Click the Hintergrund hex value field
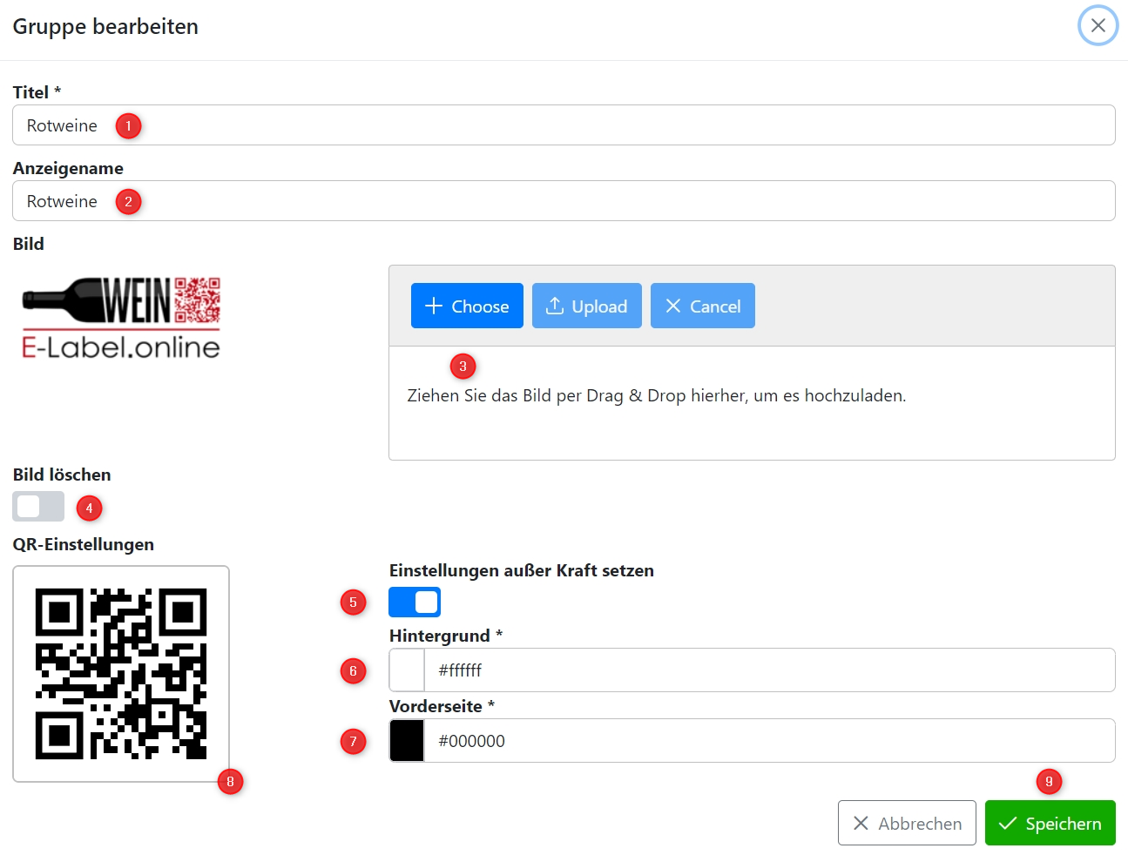The width and height of the screenshot is (1128, 855). pyautogui.click(x=767, y=670)
